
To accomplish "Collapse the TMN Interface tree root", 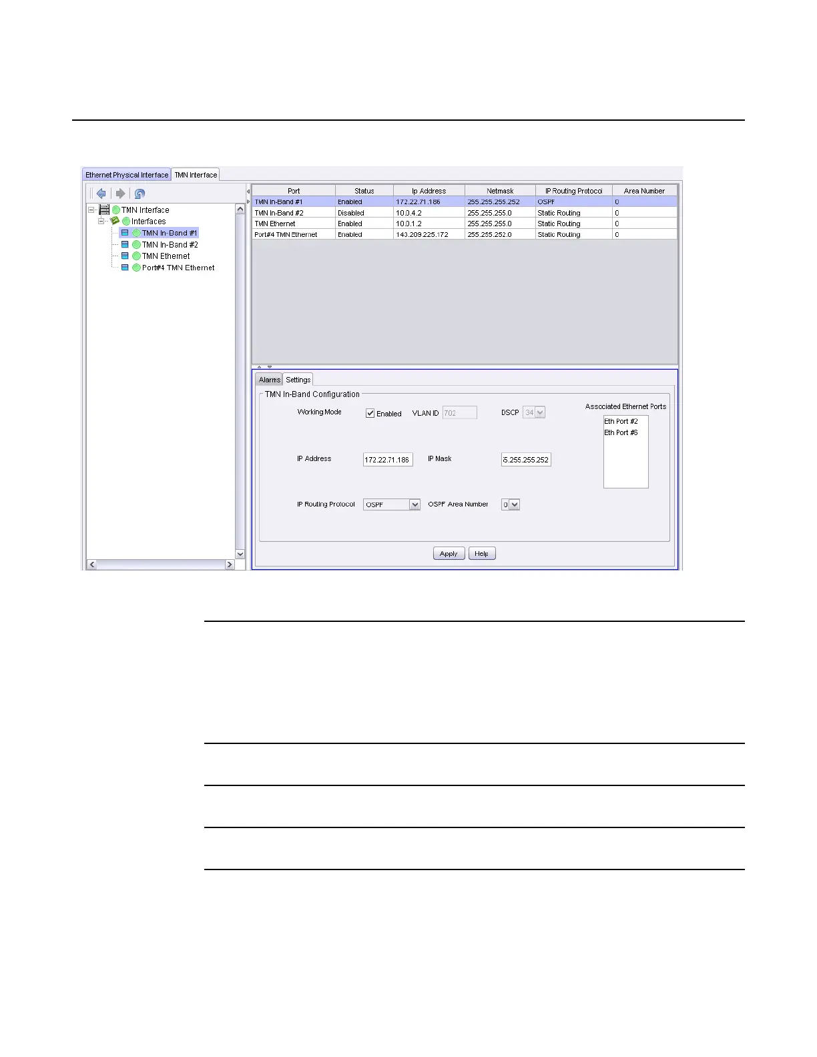I will [x=91, y=210].
